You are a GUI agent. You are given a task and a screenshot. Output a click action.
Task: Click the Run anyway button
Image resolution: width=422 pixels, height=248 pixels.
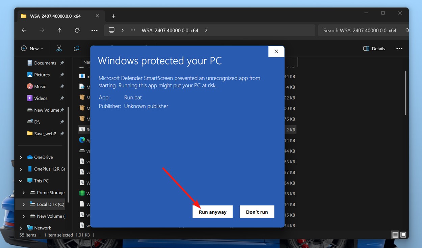click(212, 212)
